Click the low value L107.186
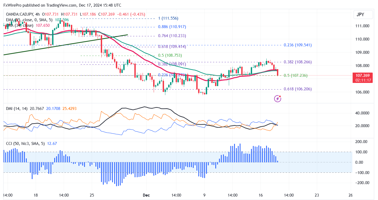Image resolution: width=378 pixels, height=200 pixels. (88, 14)
